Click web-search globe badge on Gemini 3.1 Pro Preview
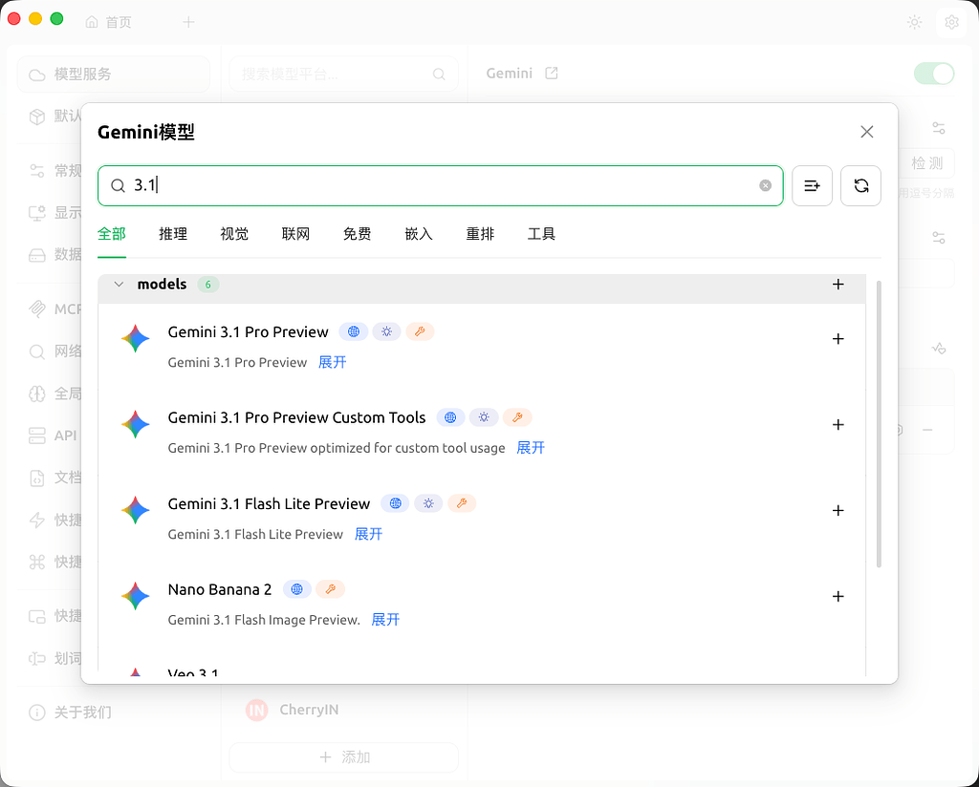The image size is (979, 787). [x=354, y=331]
